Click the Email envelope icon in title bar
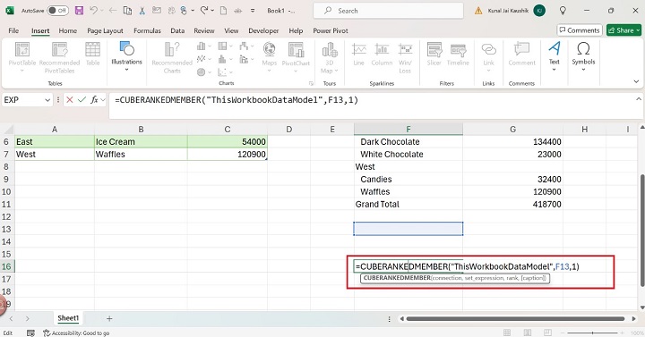The height and width of the screenshot is (337, 645). 157,11
